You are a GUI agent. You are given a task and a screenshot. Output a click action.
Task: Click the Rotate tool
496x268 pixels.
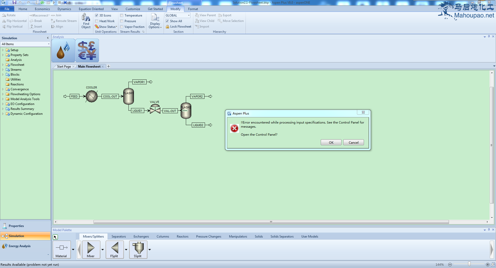click(x=9, y=15)
